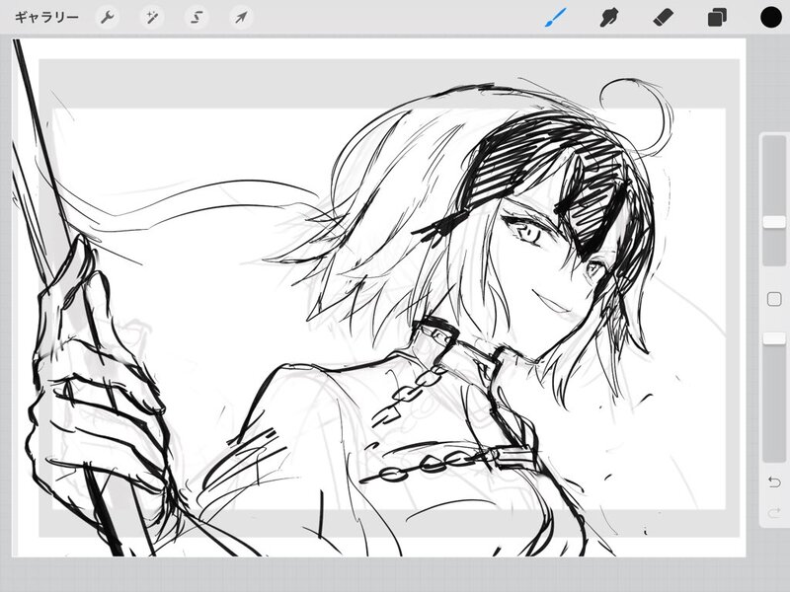This screenshot has width=790, height=592.
Task: Undo the last stroke with undo arrow
Action: click(774, 482)
